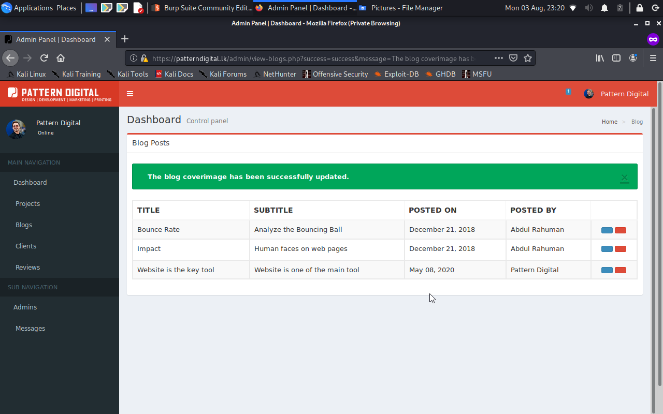This screenshot has width=663, height=414.
Task: Open the Firefox meatball overflow menu
Action: coord(498,58)
